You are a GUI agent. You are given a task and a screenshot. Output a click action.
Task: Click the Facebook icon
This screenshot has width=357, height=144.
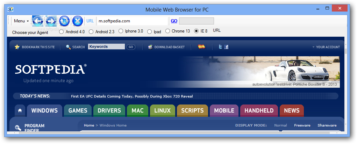[x=226, y=47]
